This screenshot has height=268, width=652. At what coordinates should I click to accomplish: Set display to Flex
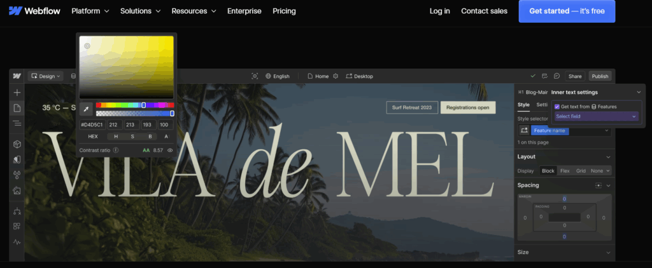(x=565, y=171)
